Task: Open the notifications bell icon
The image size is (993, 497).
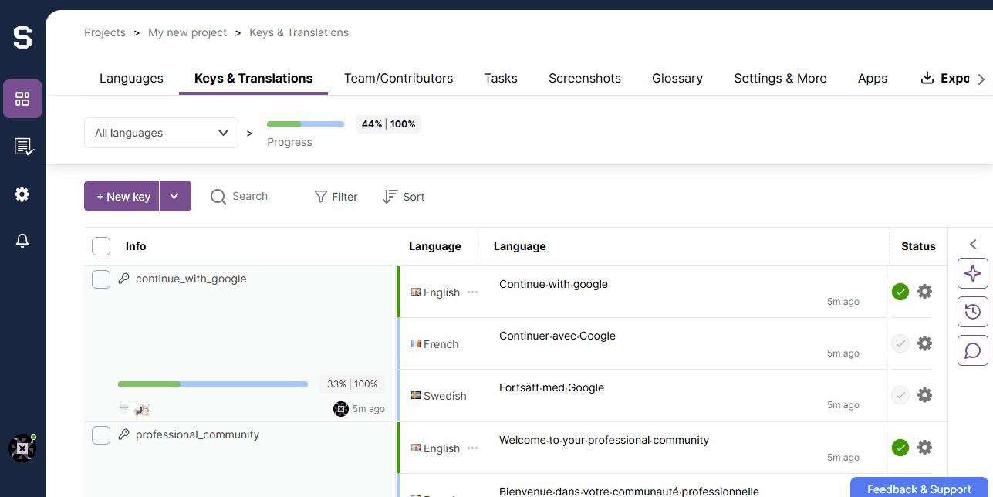Action: click(22, 242)
